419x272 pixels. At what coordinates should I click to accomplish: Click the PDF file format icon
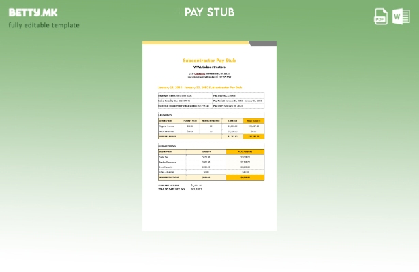(381, 16)
